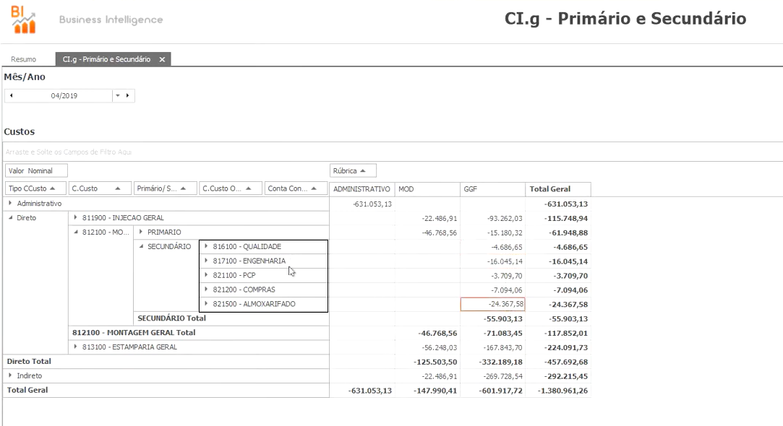Select GGF cell -4.686,65 in QUALIDADE row
The width and height of the screenshot is (783, 426).
493,247
